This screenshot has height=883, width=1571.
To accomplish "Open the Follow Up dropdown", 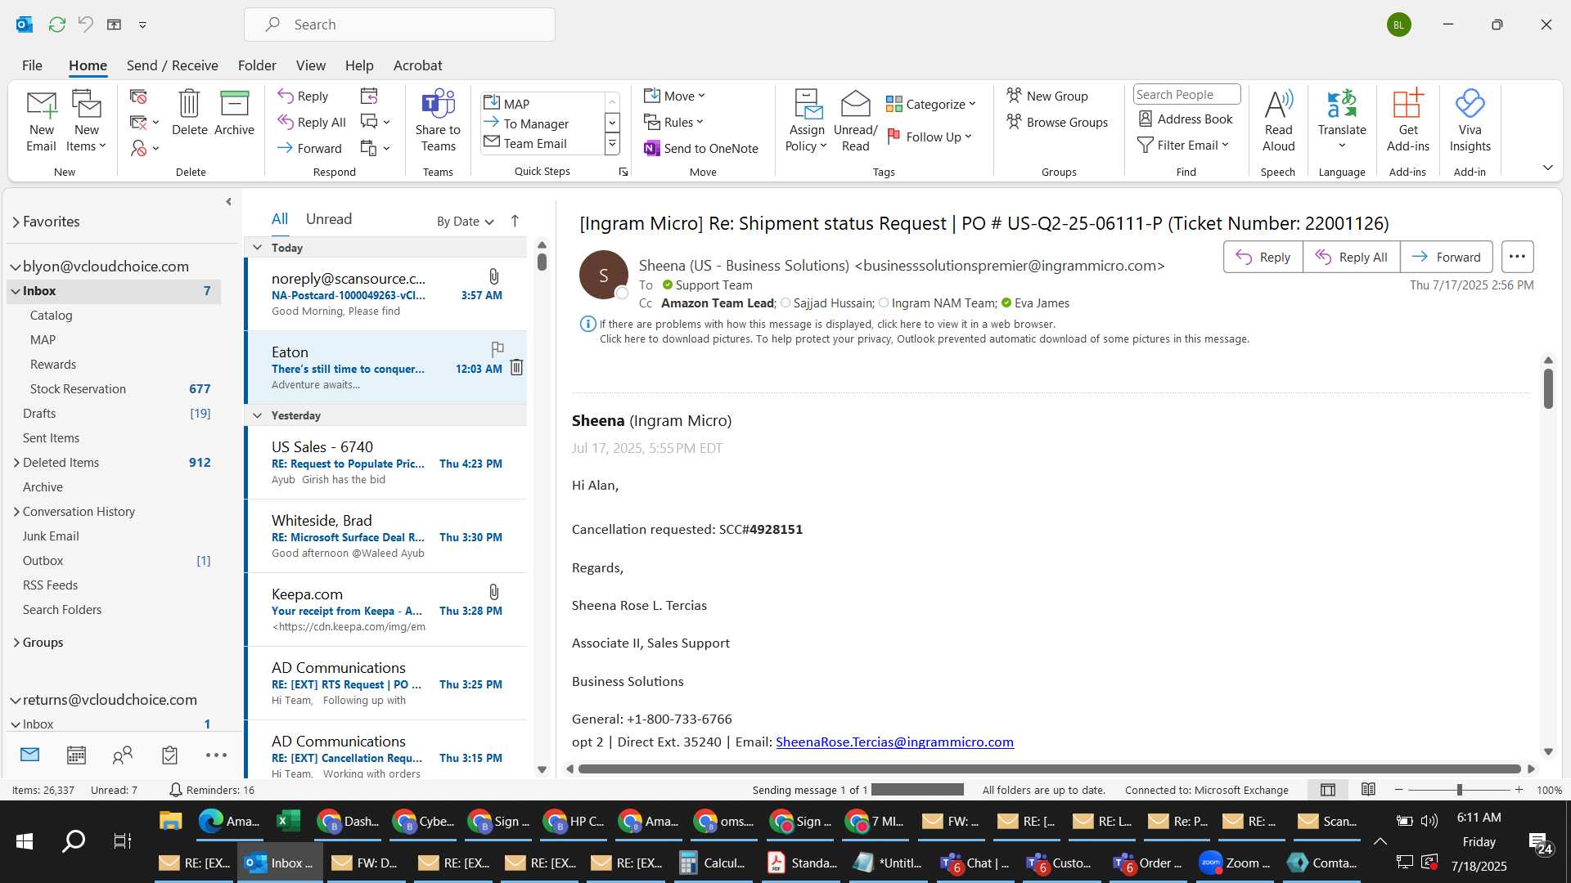I will tap(930, 137).
